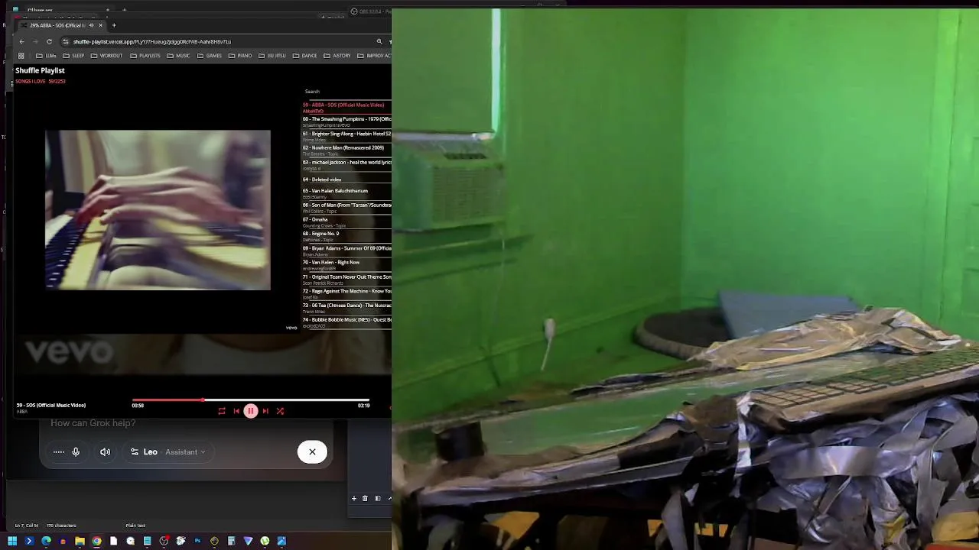Go back in the browser
The image size is (979, 550).
[x=21, y=41]
